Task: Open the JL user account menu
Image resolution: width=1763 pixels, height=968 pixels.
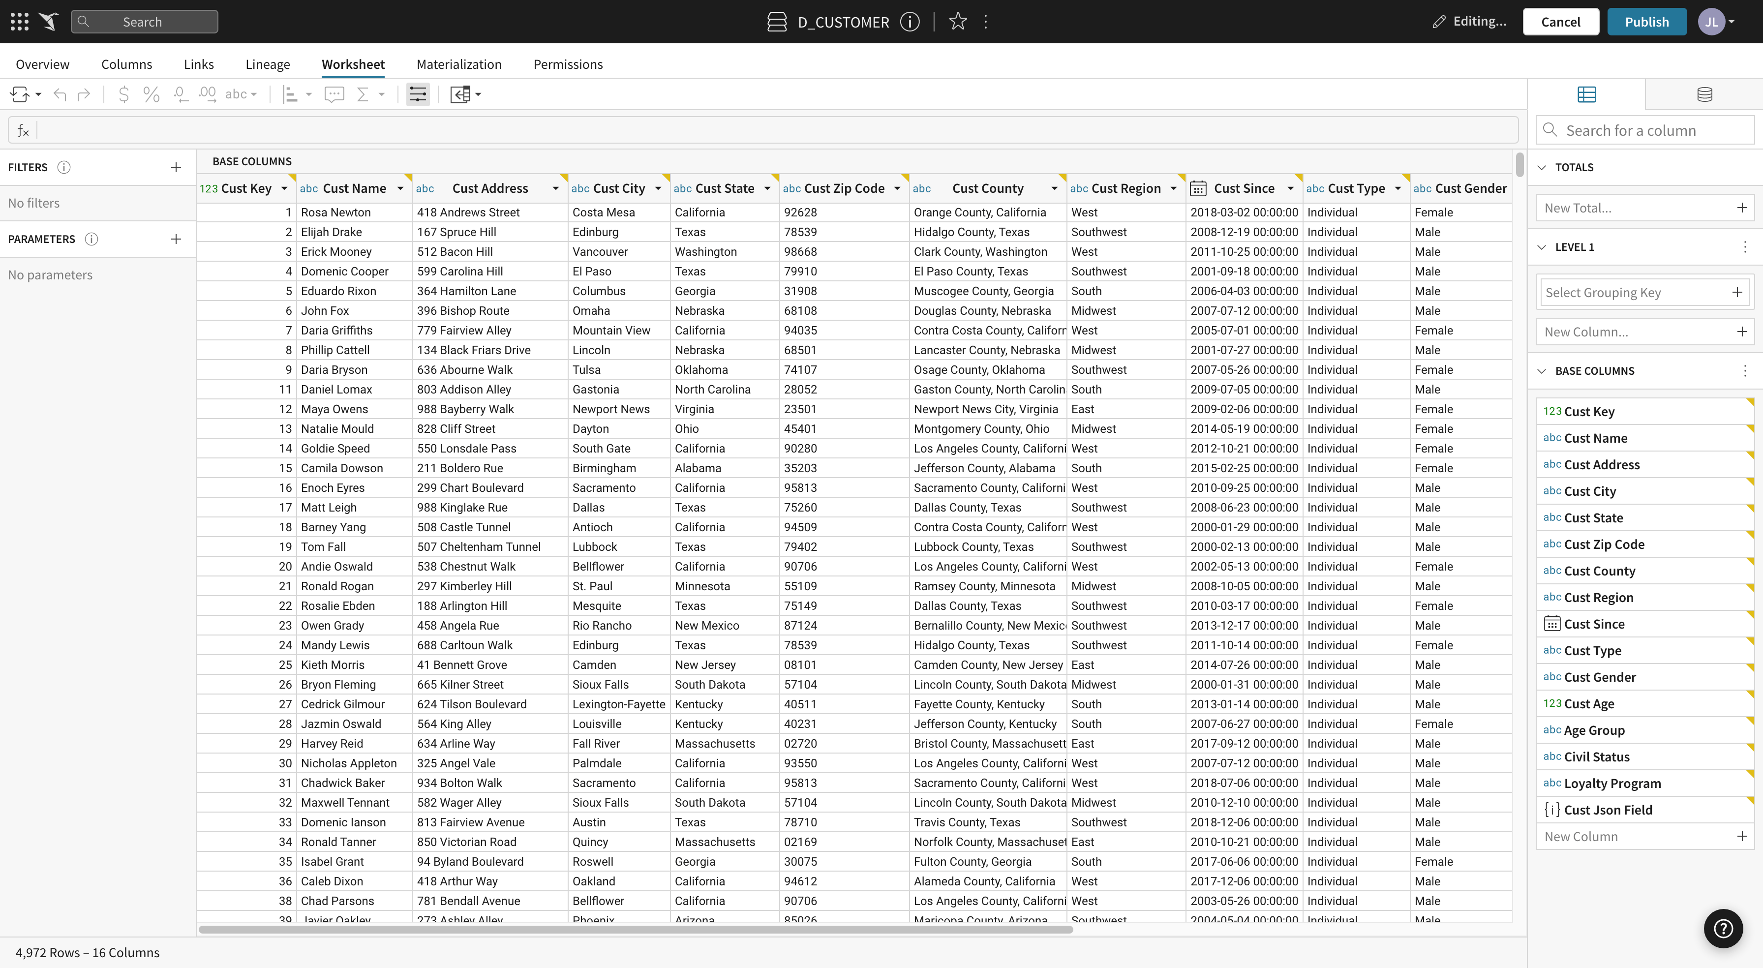Action: [1716, 21]
